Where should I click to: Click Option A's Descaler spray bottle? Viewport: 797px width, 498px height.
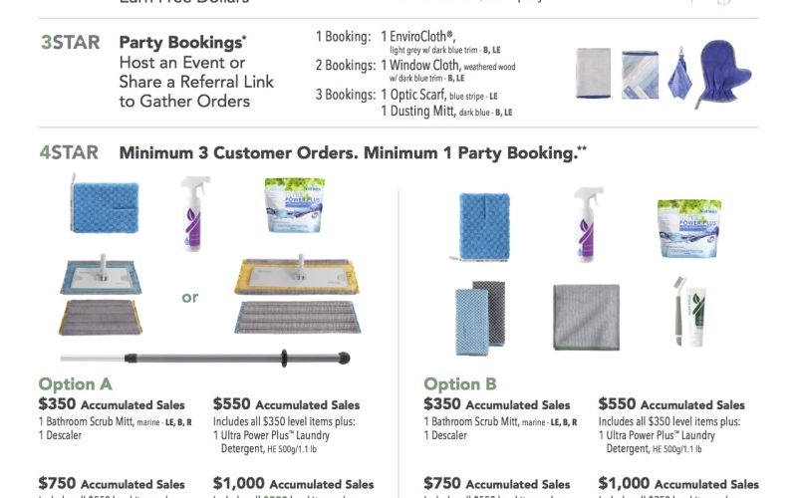(194, 213)
